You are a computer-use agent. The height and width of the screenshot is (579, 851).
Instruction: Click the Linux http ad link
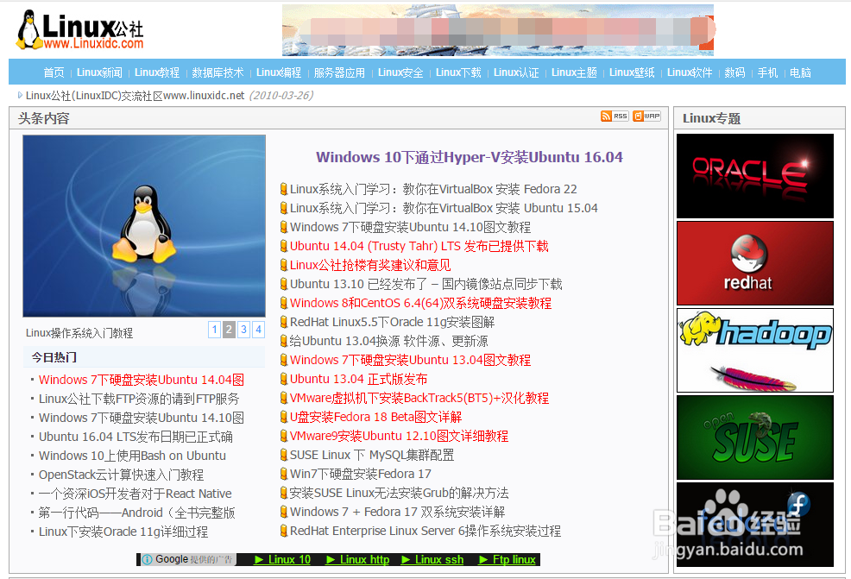point(357,559)
